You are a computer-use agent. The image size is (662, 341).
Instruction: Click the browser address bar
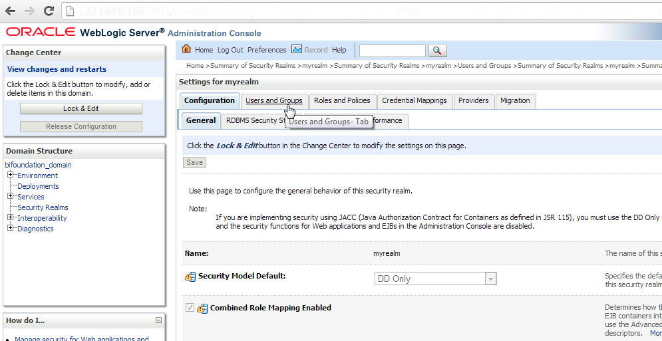(x=363, y=11)
